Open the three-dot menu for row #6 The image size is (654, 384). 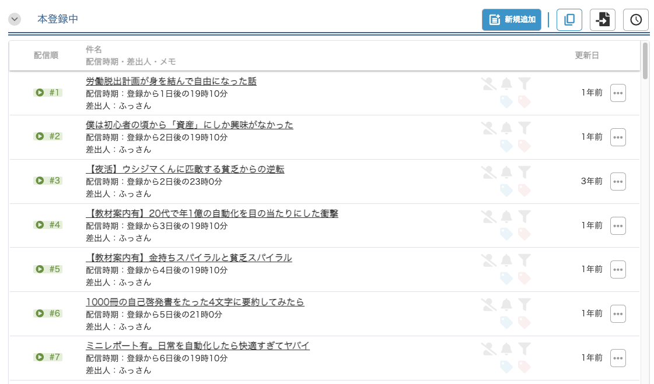coord(618,313)
